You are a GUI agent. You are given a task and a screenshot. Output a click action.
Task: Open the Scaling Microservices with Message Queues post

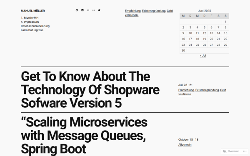click(x=84, y=136)
